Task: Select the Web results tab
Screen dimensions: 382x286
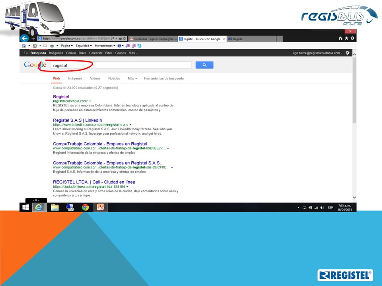Action: click(x=56, y=79)
